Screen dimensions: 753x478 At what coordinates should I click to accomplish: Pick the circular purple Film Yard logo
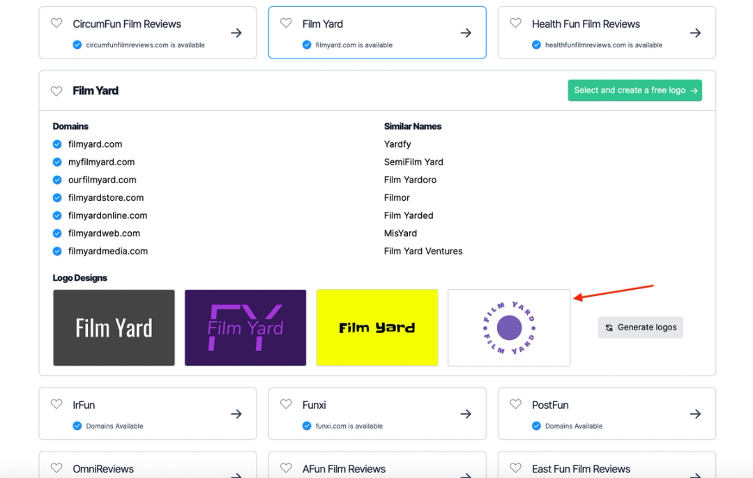(x=509, y=327)
